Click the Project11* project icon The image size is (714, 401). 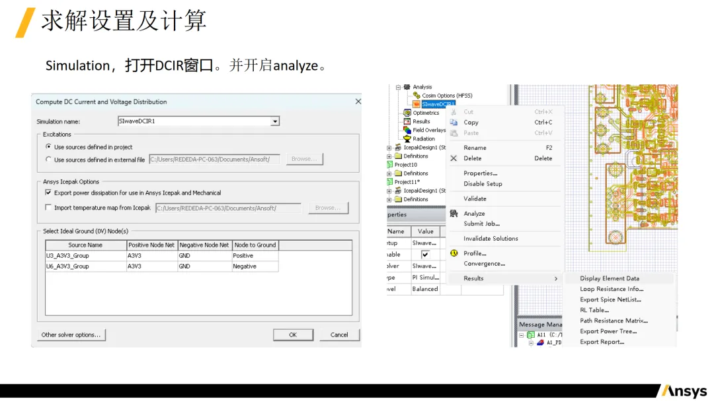coord(390,181)
